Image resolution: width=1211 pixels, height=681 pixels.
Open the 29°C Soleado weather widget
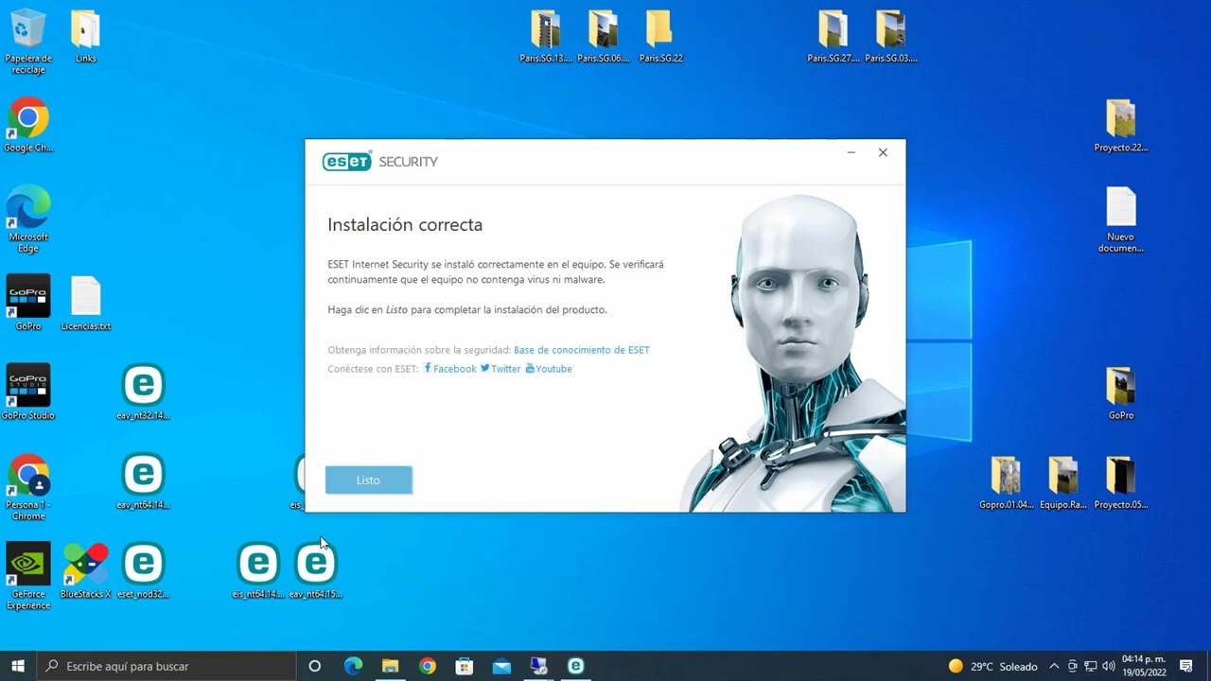point(992,666)
